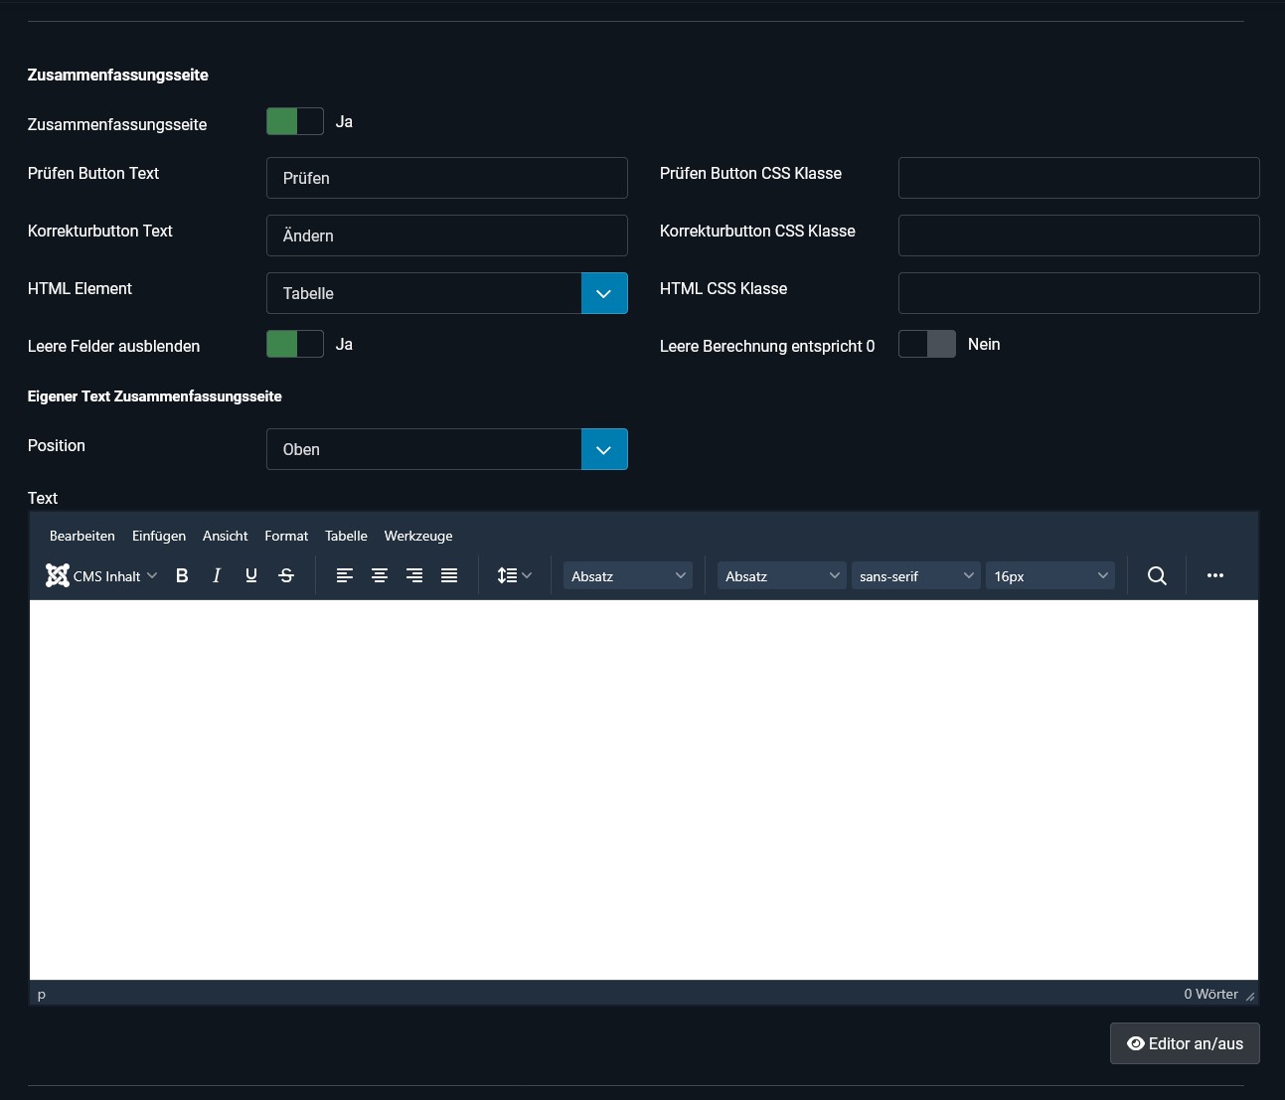Screen dimensions: 1285x1100
Task: Apply italic formatting in editor toolbar
Action: (x=217, y=575)
